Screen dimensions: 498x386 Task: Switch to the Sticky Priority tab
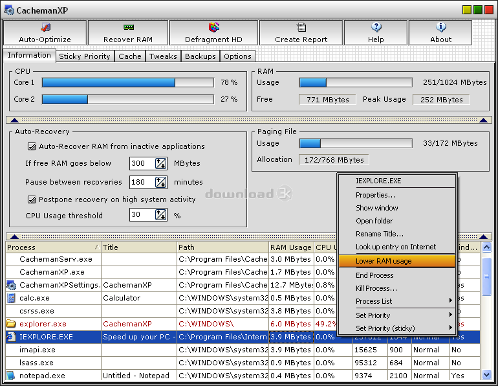(x=85, y=56)
